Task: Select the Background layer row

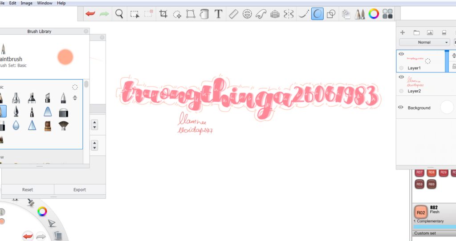Action: pyautogui.click(x=426, y=108)
